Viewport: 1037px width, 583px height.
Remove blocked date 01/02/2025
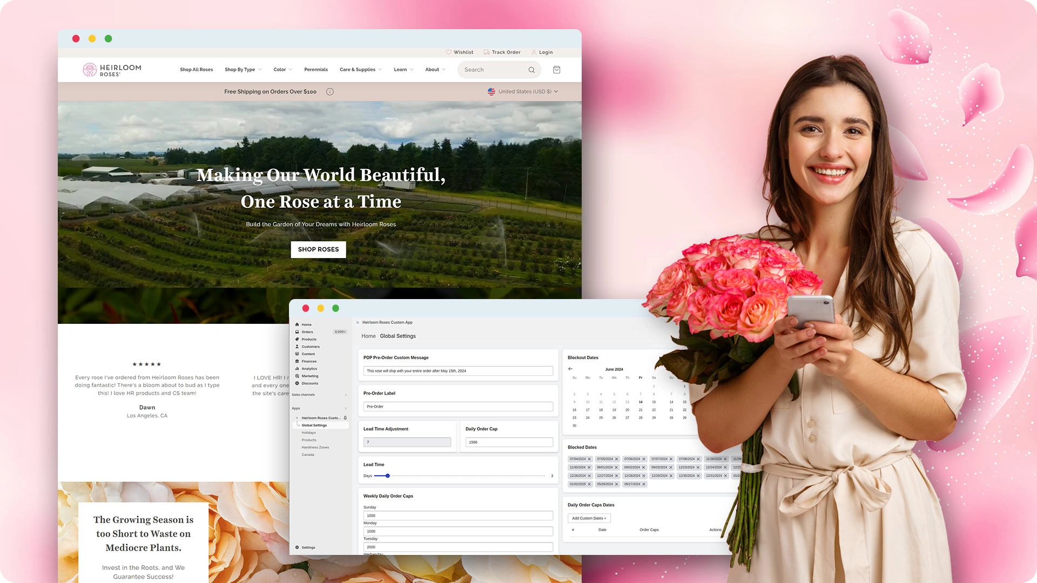589,484
